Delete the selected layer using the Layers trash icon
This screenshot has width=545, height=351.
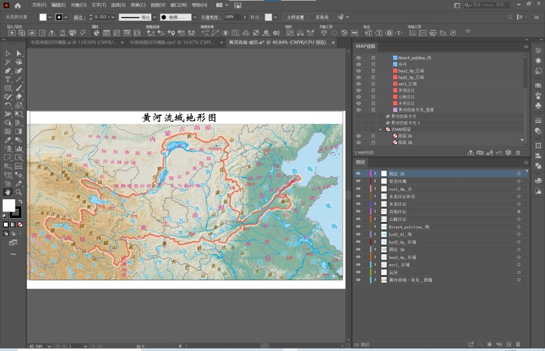click(518, 344)
